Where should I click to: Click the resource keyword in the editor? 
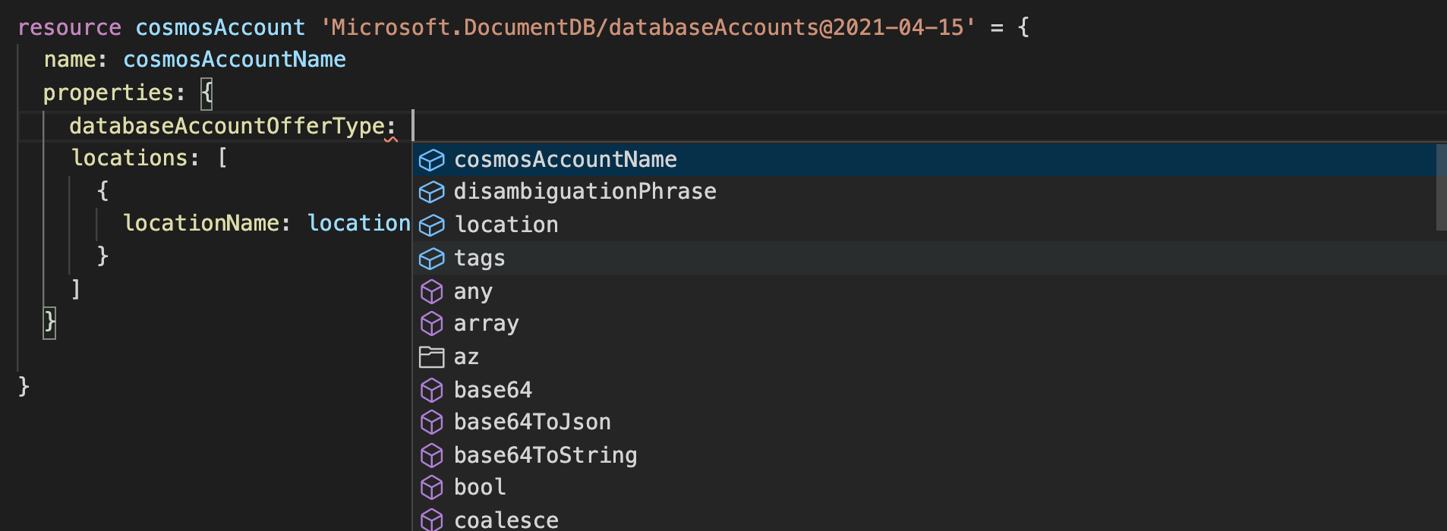click(69, 27)
